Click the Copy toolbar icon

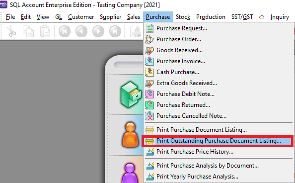coord(28,31)
